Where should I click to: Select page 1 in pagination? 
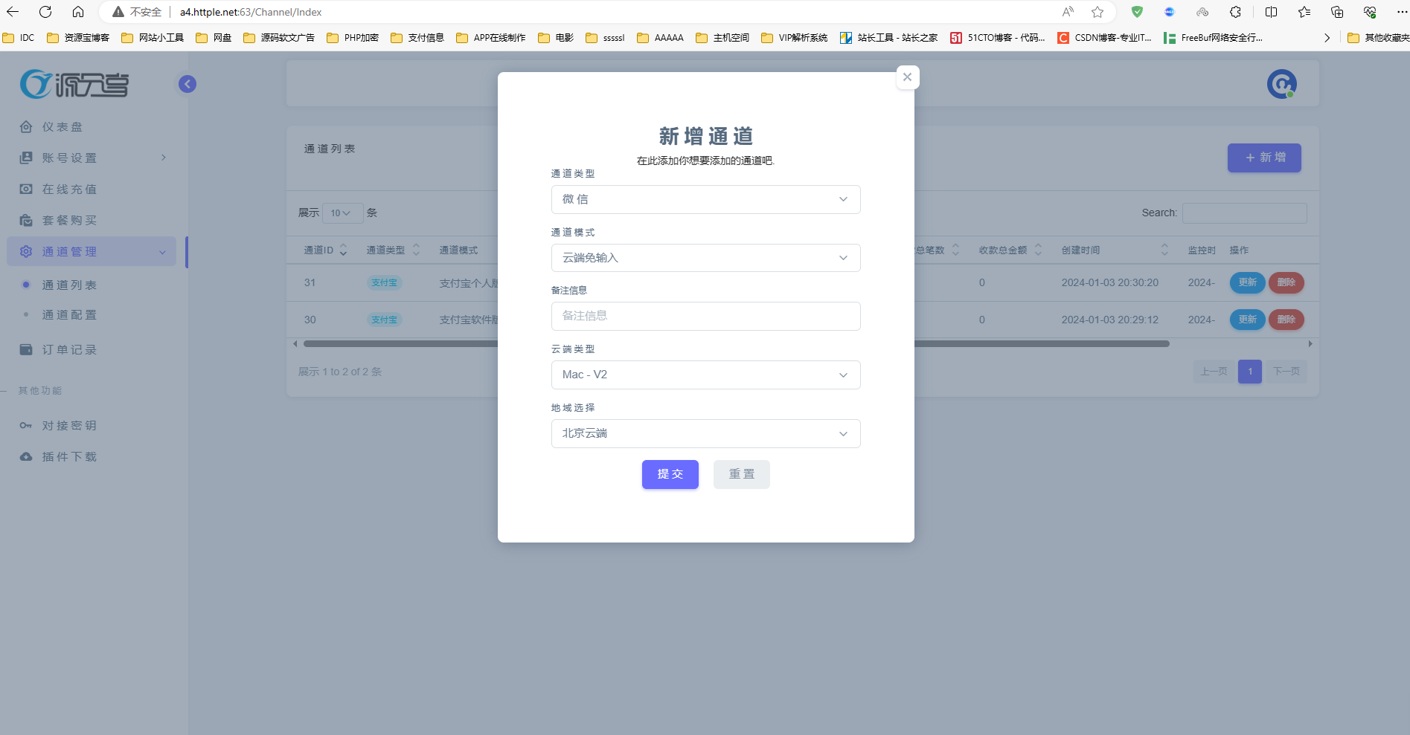(x=1250, y=372)
